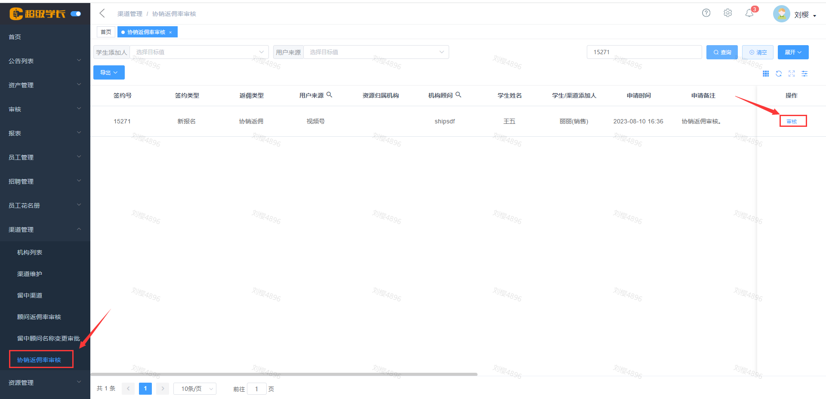Switch to grid view icon
Screen dimensions: 826x399
click(766, 74)
